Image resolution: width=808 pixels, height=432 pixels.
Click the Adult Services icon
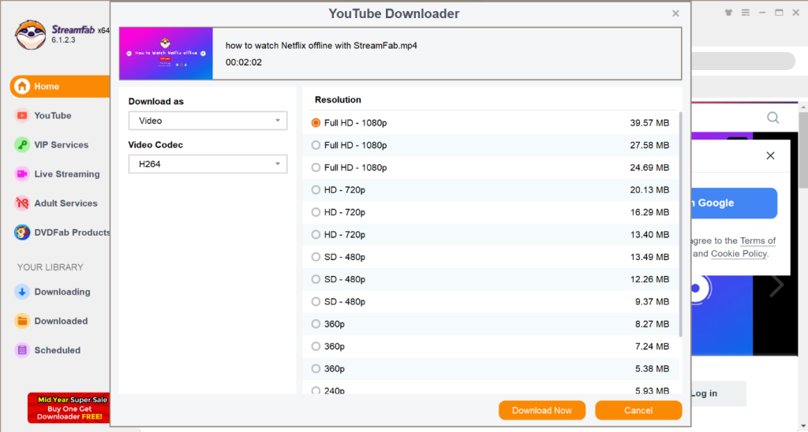(21, 203)
